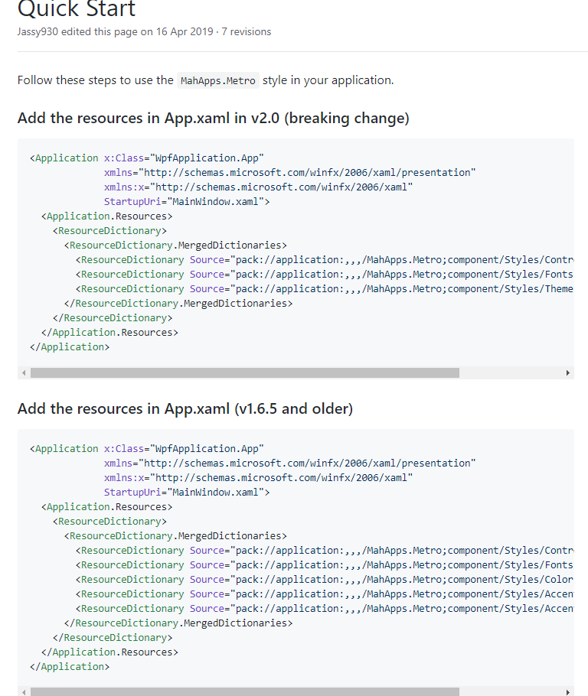588x696 pixels.
Task: Click right scroll arrow of v1.6.5 code block
Action: click(x=567, y=692)
